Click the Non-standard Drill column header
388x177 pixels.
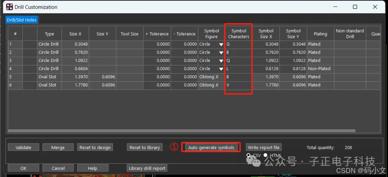coord(350,34)
